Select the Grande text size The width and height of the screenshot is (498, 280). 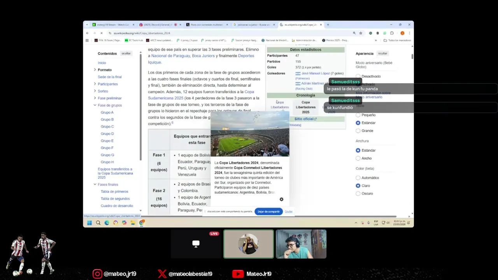tap(358, 131)
